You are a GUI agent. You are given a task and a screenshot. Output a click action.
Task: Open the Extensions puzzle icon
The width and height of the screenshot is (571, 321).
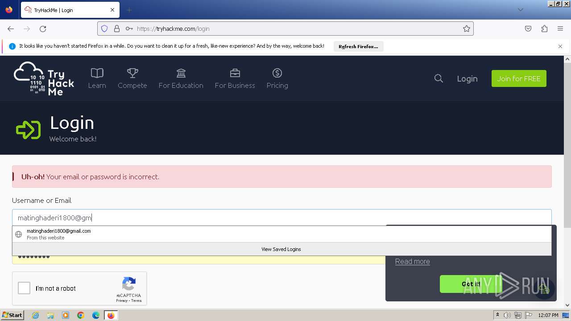544,29
